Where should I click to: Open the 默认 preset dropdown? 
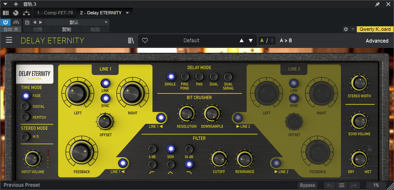pos(77,23)
